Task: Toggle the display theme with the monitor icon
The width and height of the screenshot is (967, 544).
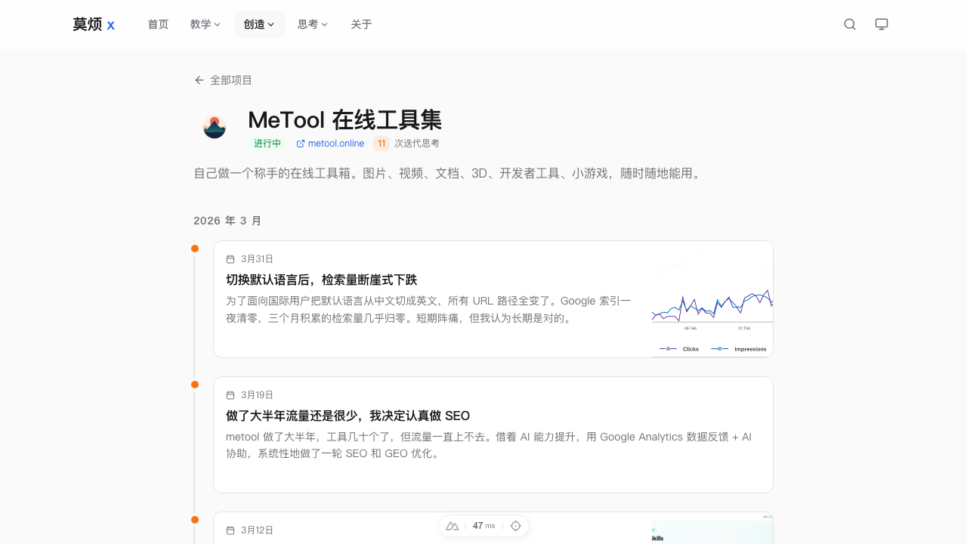Action: (881, 23)
